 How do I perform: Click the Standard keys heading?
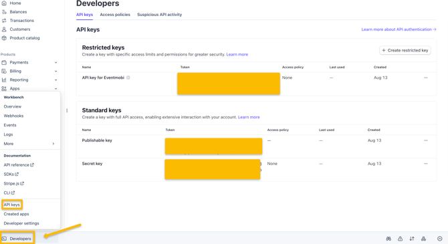tap(102, 110)
